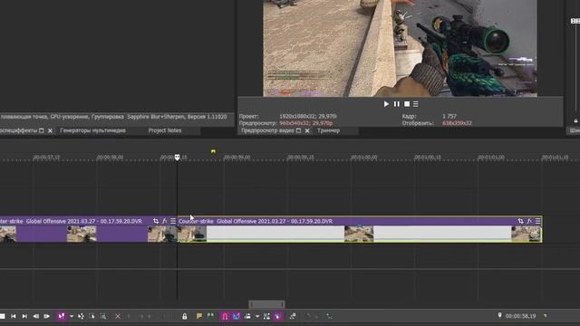580x326 pixels.
Task: Switch to Project Notes tab
Action: tap(165, 130)
